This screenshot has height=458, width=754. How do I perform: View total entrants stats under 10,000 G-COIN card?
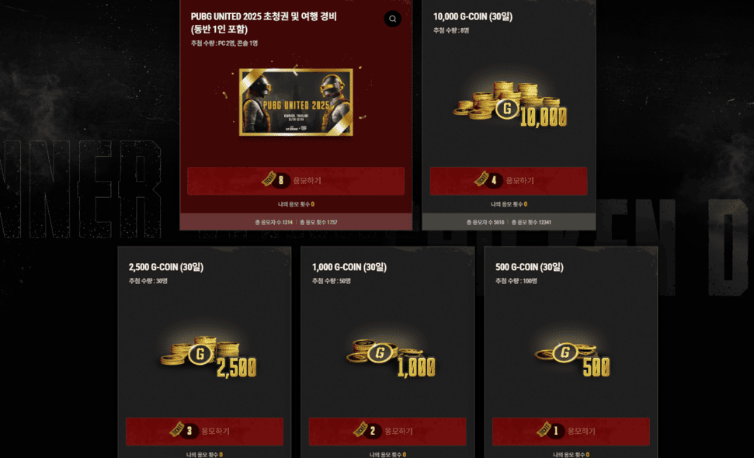509,222
